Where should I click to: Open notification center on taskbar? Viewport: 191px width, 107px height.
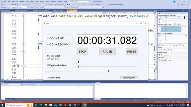(x=188, y=105)
